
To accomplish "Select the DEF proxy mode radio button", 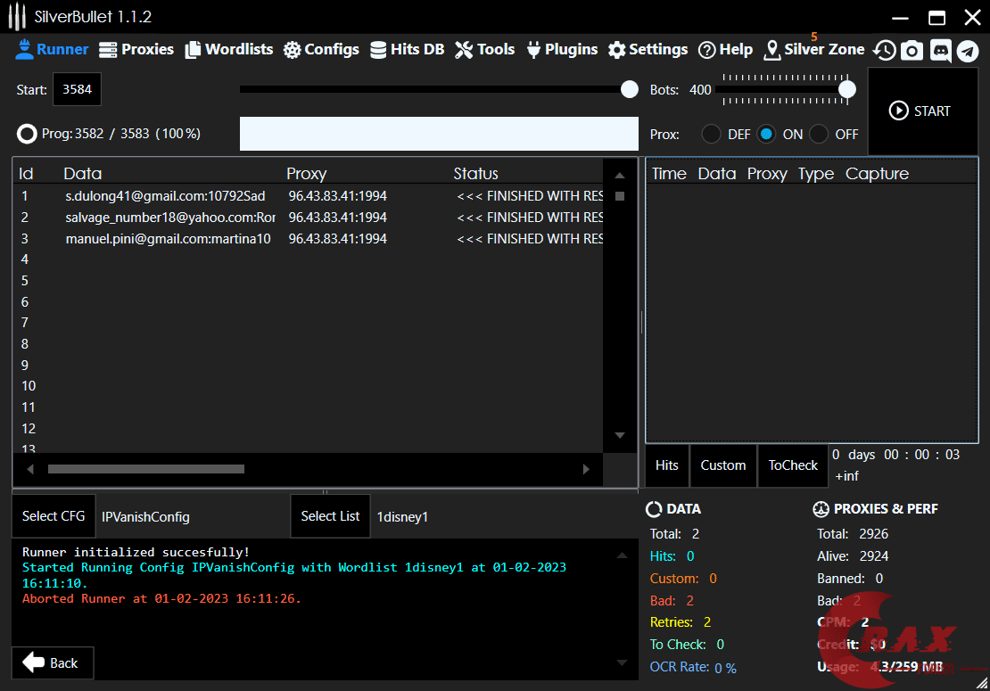I will coord(712,135).
